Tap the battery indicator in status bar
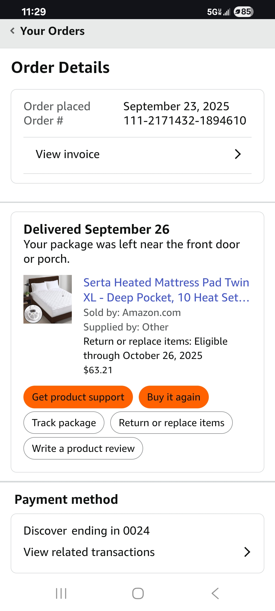Image resolution: width=275 pixels, height=611 pixels. pos(243,12)
